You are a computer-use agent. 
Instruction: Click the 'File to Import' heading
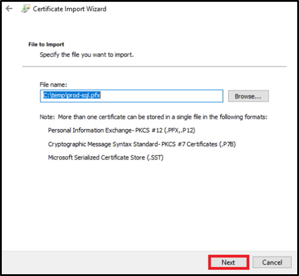pos(46,45)
